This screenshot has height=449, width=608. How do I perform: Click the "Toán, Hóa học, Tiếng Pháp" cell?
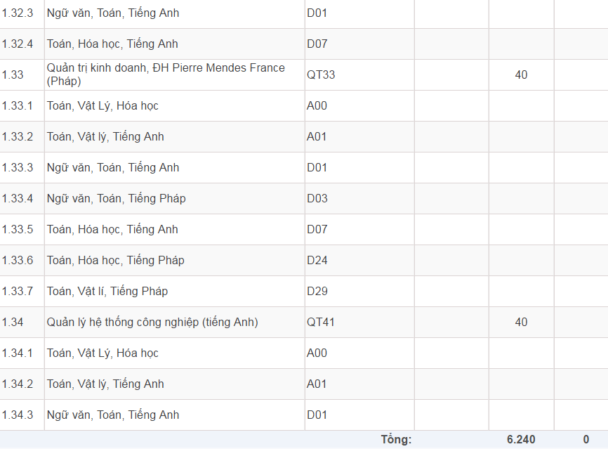coord(116,261)
